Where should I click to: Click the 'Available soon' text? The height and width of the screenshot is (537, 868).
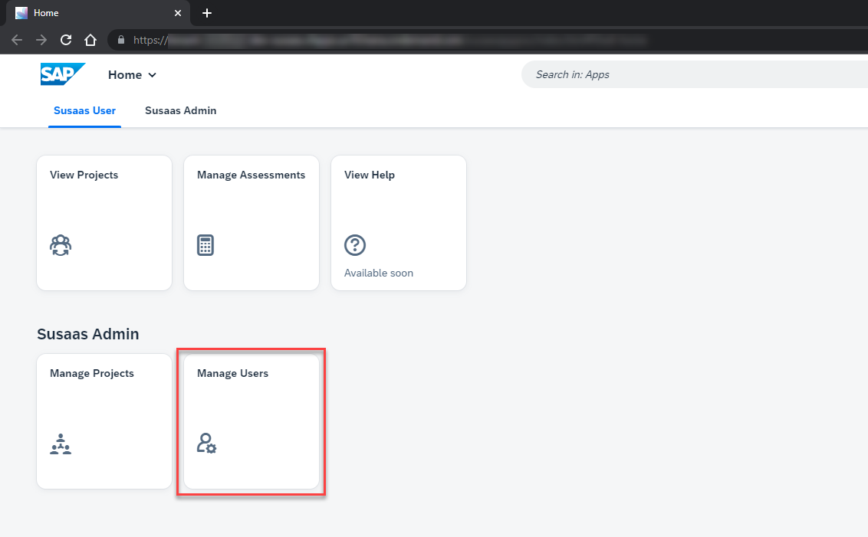[x=379, y=273]
